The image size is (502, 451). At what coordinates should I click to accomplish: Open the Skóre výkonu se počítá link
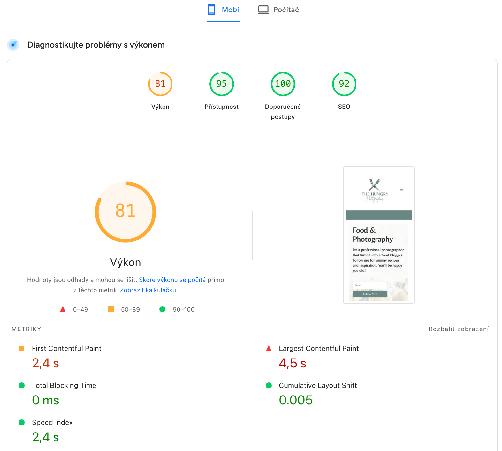[172, 280]
